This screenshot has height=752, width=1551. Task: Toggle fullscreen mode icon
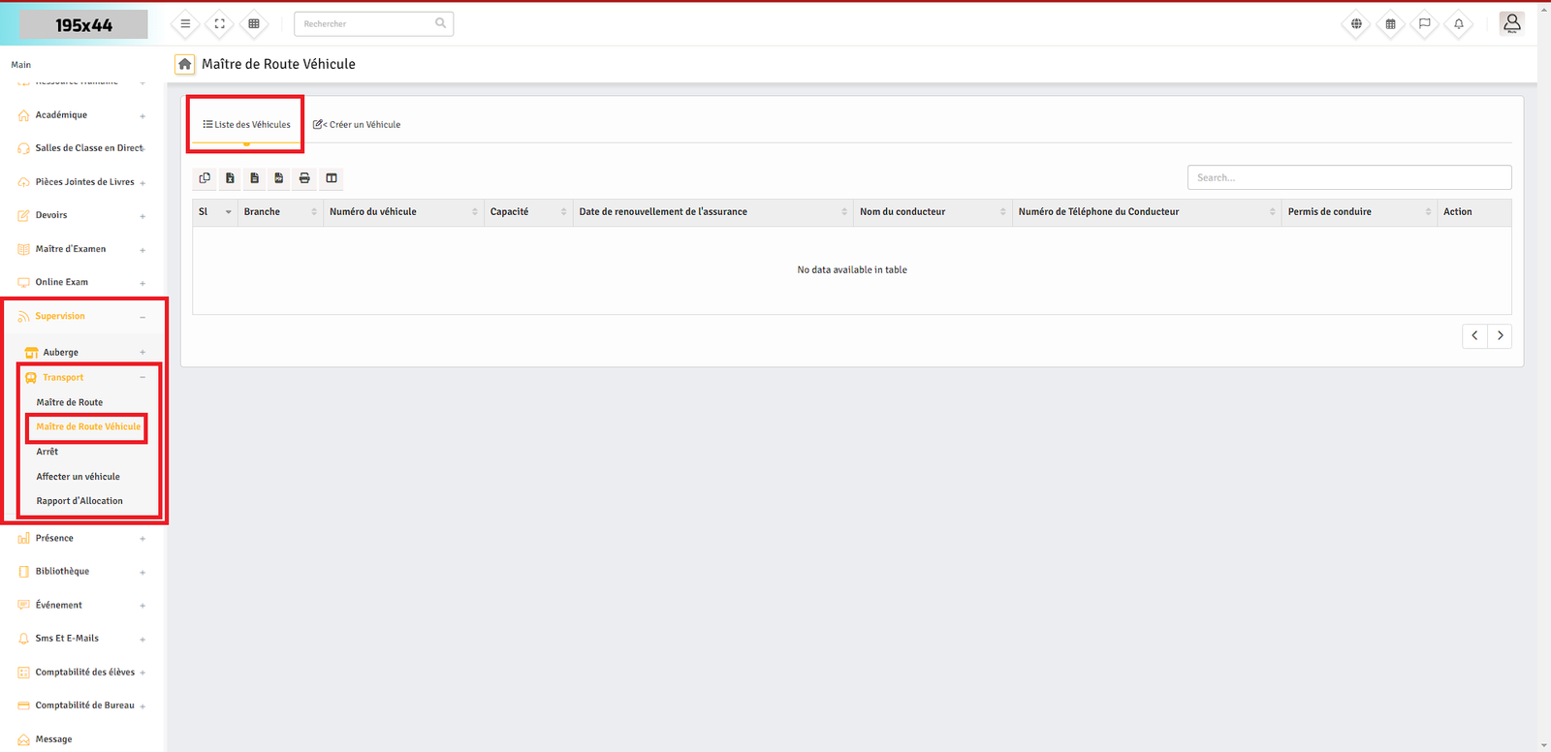(x=219, y=24)
